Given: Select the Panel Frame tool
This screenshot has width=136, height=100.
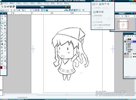Looking at the screenshot, I should (x=2, y=48).
